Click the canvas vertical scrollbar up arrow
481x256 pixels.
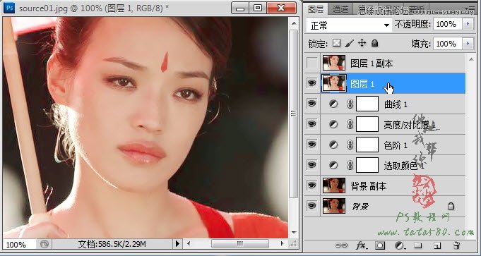tap(294, 23)
